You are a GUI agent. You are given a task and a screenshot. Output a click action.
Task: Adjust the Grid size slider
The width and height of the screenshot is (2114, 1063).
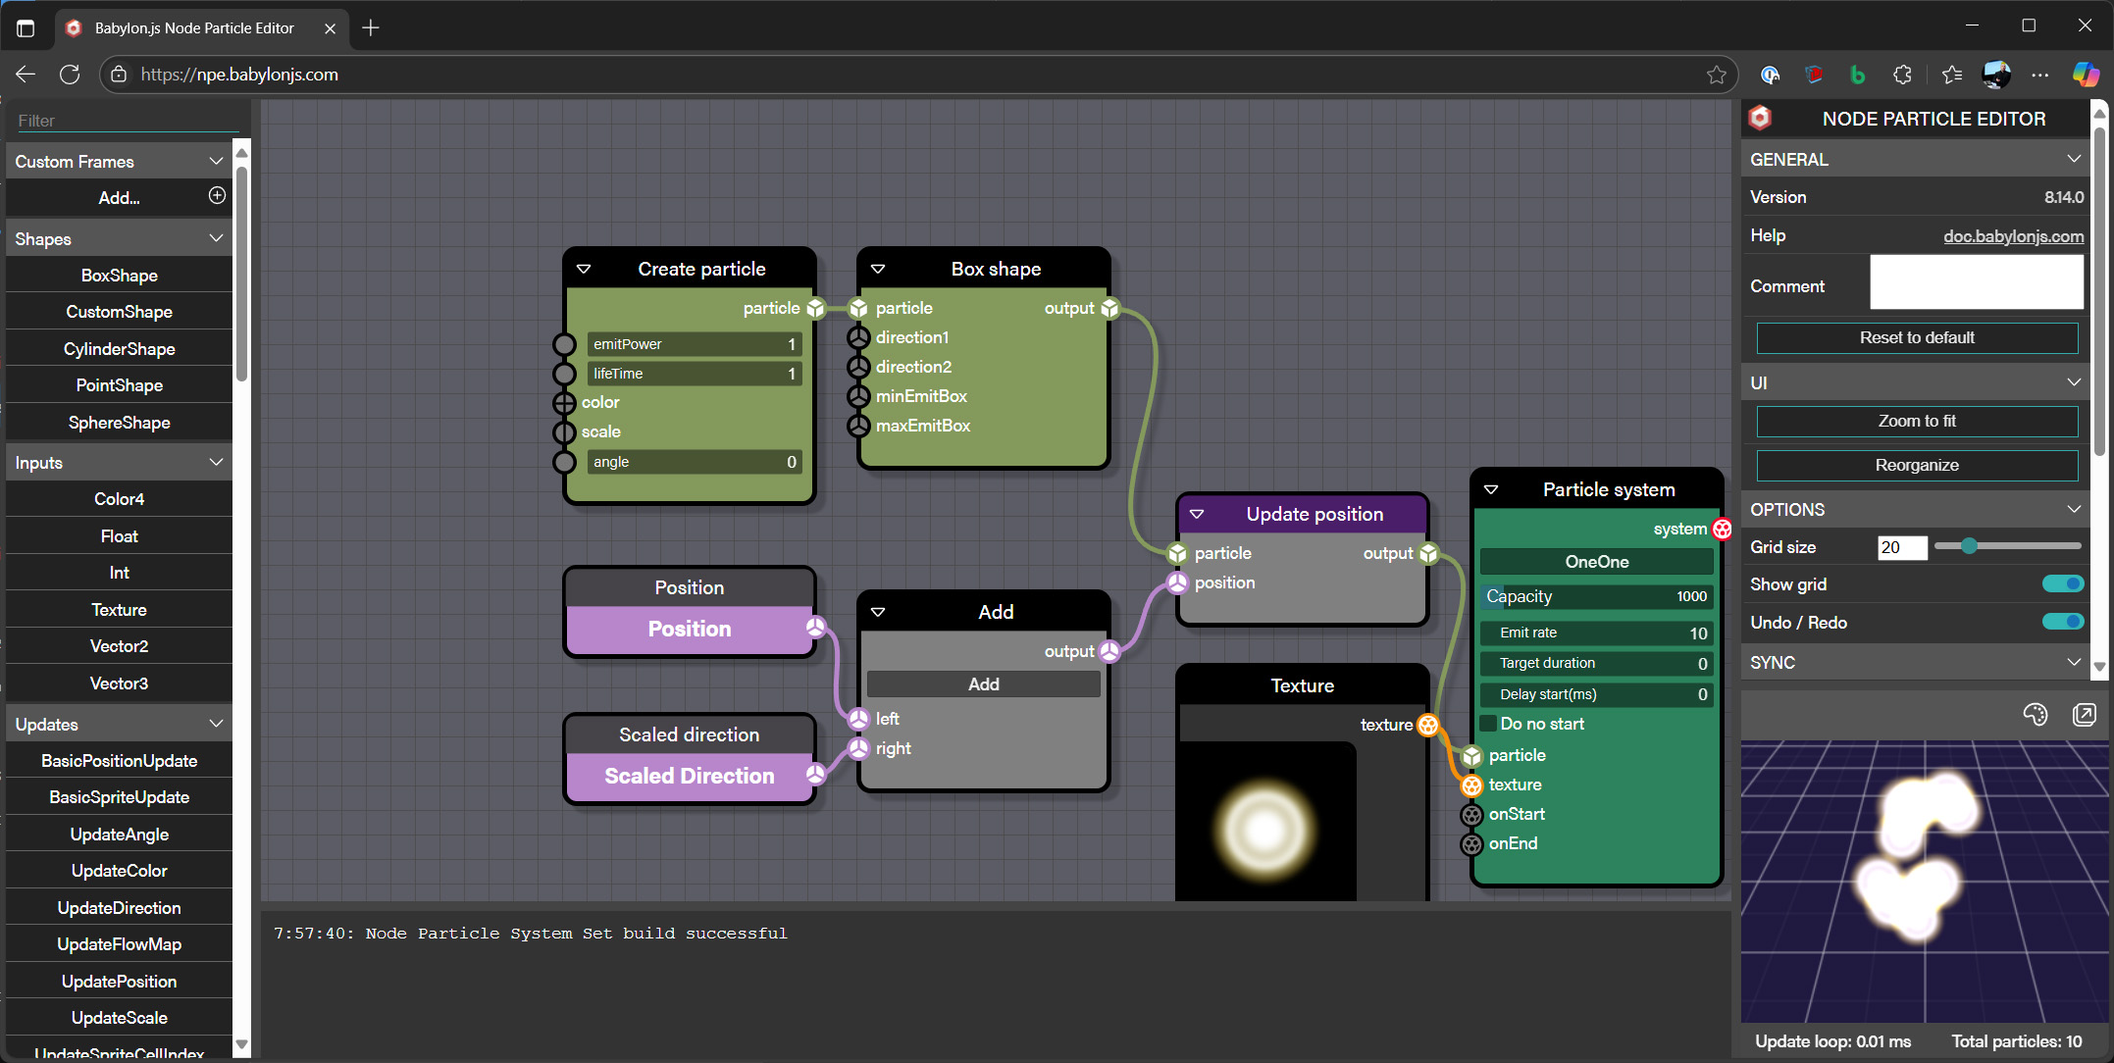(2007, 546)
